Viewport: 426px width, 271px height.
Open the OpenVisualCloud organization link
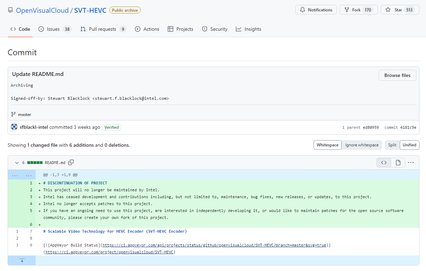[x=42, y=10]
